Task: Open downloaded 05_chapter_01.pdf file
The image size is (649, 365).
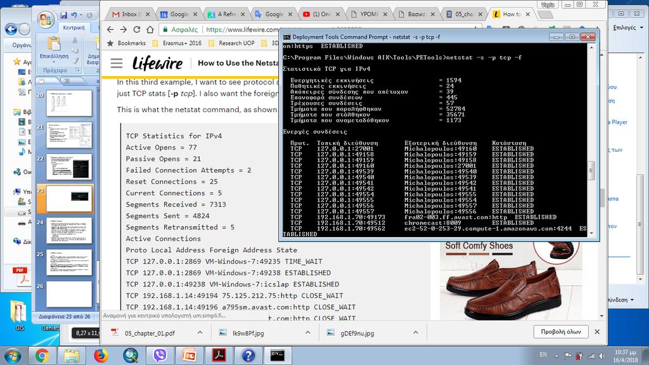Action: [x=150, y=333]
